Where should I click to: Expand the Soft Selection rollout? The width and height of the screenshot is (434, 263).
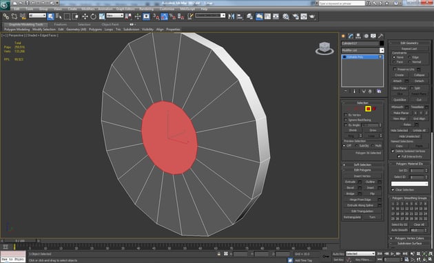[x=362, y=165]
